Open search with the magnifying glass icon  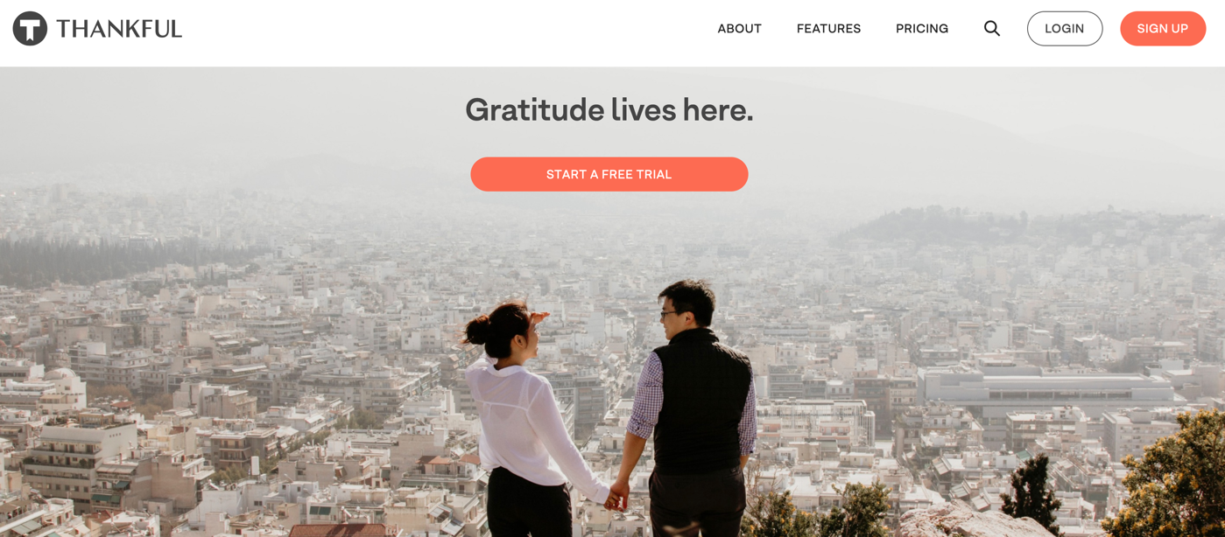pos(991,29)
